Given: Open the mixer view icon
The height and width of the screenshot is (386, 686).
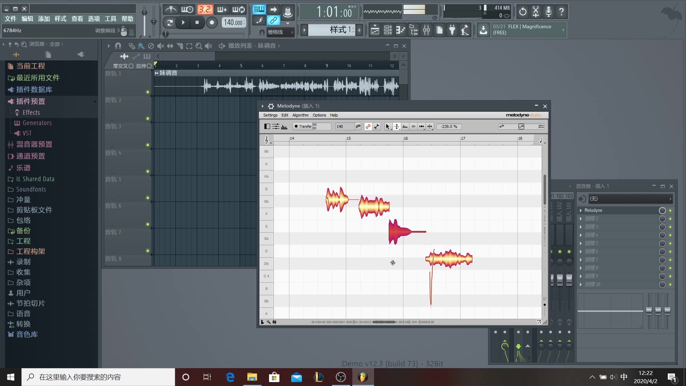Looking at the screenshot, I should (x=426, y=30).
